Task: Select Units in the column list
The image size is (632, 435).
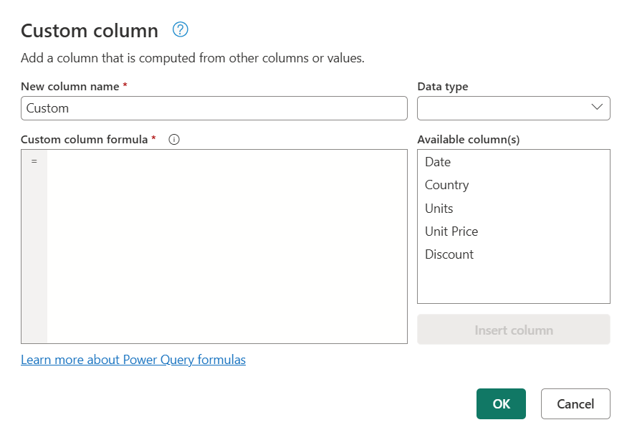Action: click(x=439, y=209)
